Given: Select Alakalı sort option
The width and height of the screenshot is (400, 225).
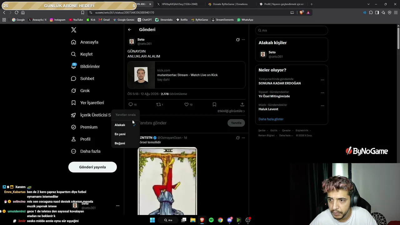Looking at the screenshot, I should click(125, 125).
